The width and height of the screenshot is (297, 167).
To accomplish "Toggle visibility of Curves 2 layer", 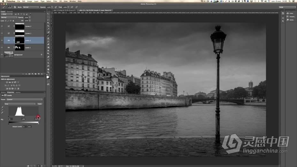I will coord(2,26).
